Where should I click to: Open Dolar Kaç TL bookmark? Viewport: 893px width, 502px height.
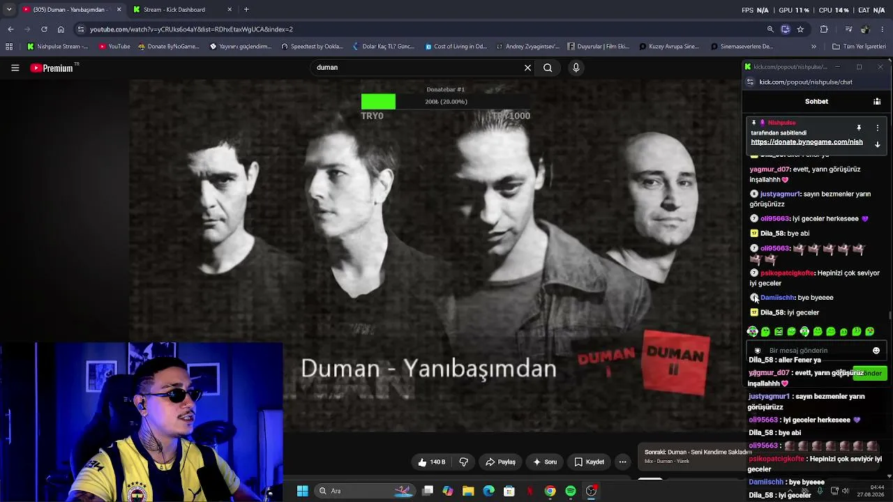tap(384, 47)
